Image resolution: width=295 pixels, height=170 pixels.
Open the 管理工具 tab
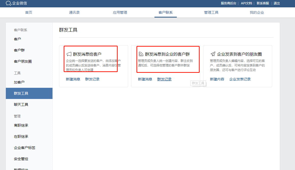[211, 12]
